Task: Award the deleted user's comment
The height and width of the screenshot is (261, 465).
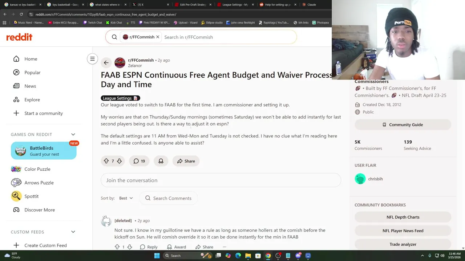Action: pos(177,247)
